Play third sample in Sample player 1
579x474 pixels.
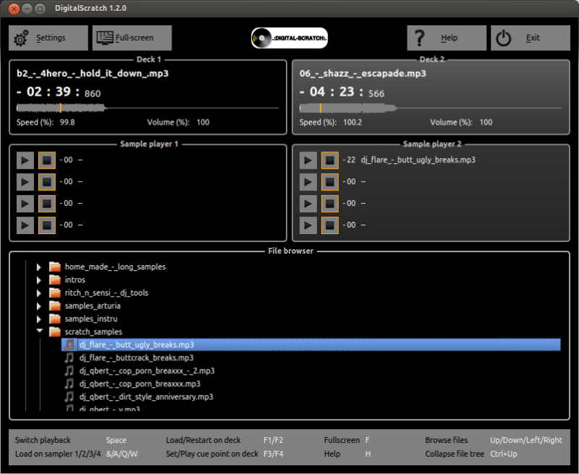25,204
